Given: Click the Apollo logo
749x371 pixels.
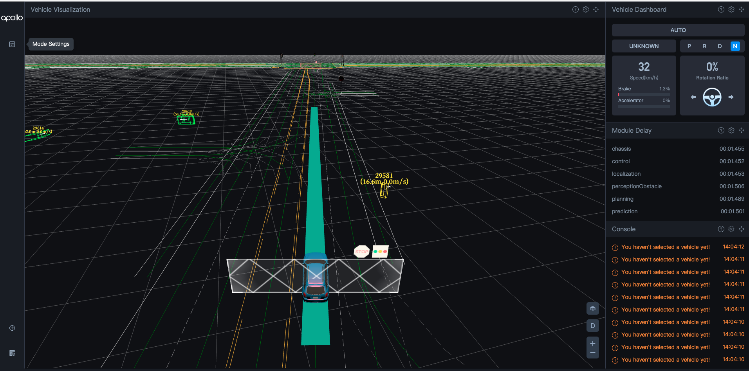Looking at the screenshot, I should [12, 18].
